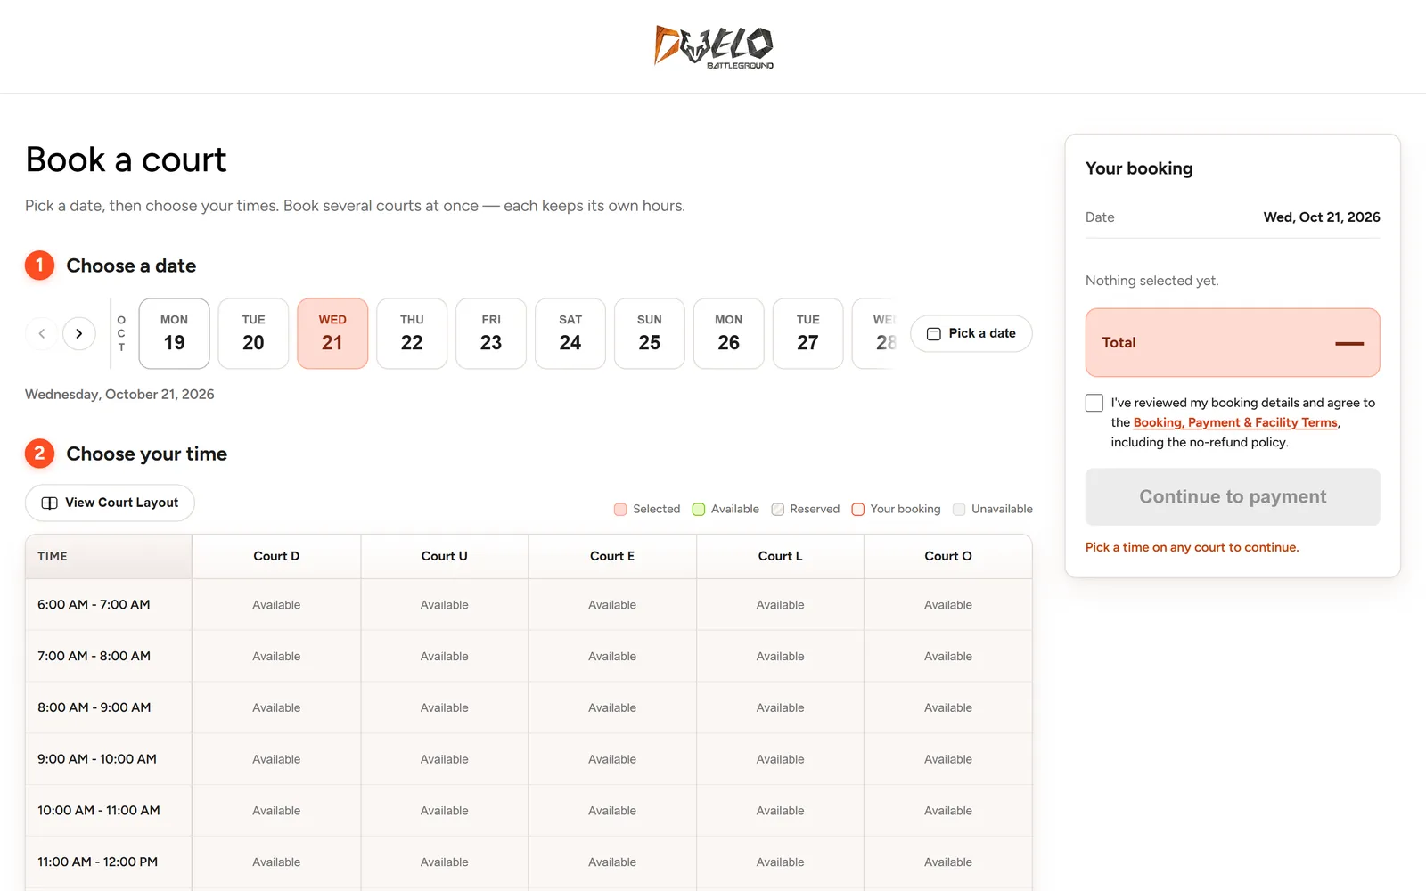Viewport: 1426px width, 891px height.
Task: Book Court L at 9:00 AM - 10:00 AM
Action: [x=781, y=760]
